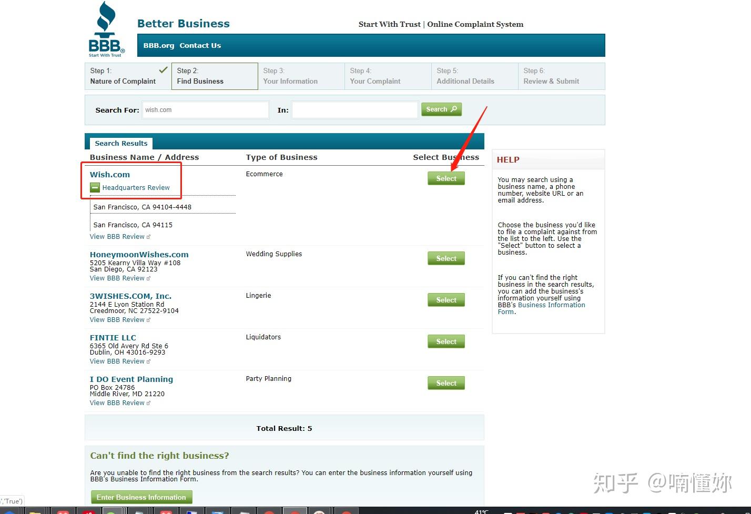This screenshot has width=751, height=514.
Task: Collapse Wish.com Headquarters Review minus icon
Action: (x=95, y=187)
